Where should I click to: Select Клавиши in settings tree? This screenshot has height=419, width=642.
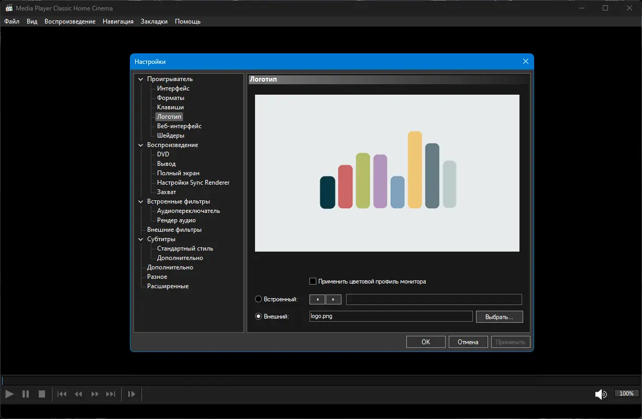click(x=170, y=107)
